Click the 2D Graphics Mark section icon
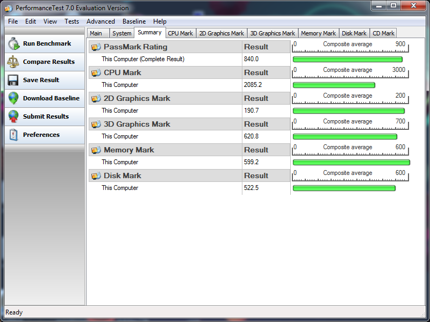 (x=96, y=98)
